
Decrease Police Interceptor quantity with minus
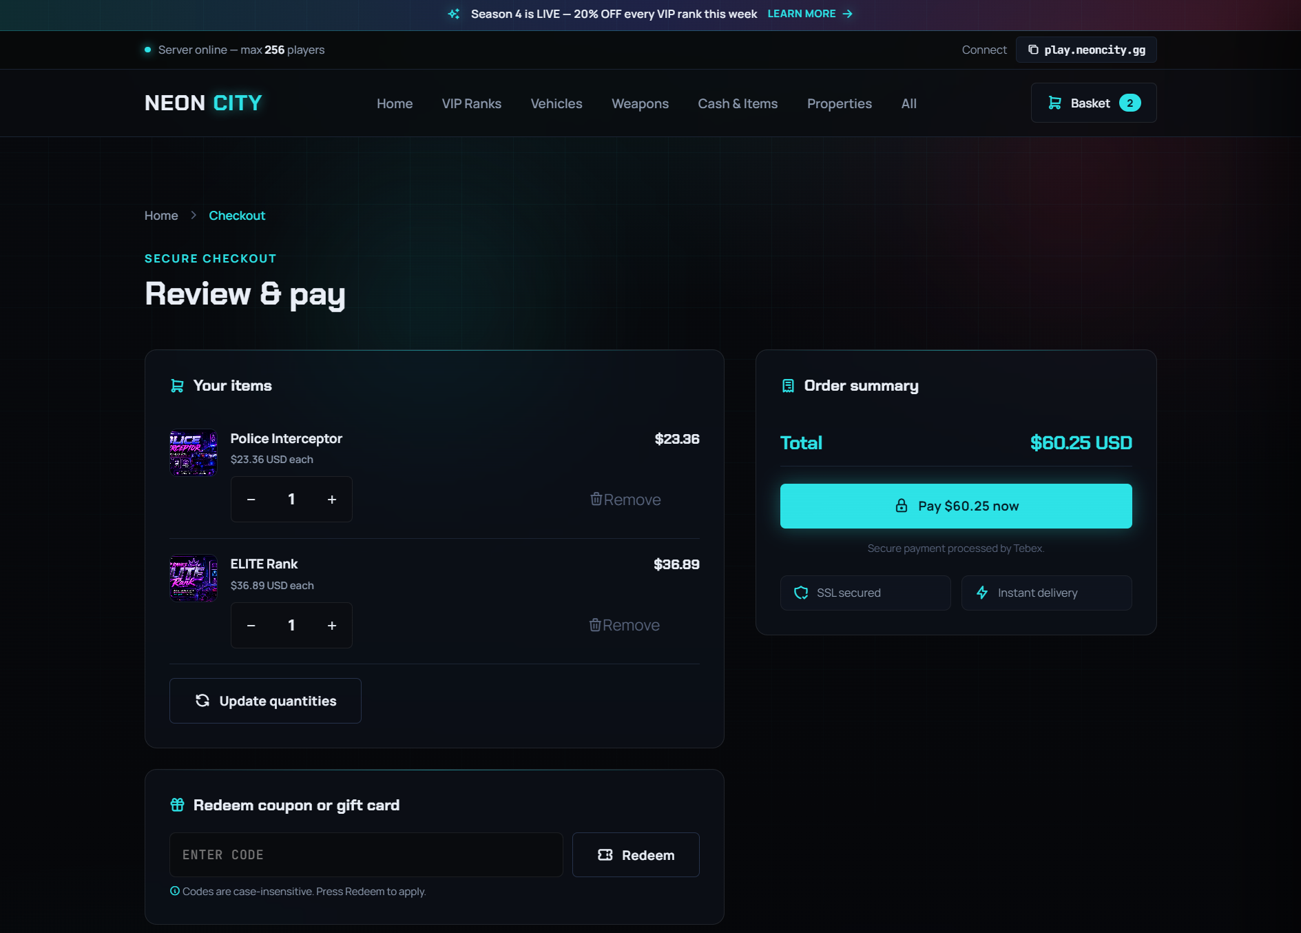pyautogui.click(x=251, y=499)
